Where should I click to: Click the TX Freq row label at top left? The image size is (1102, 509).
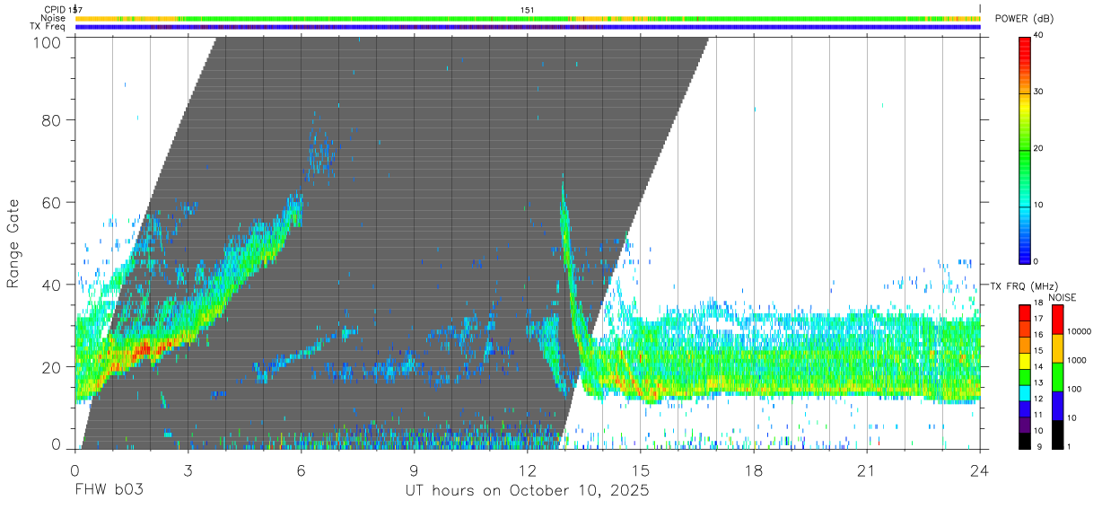coord(48,27)
